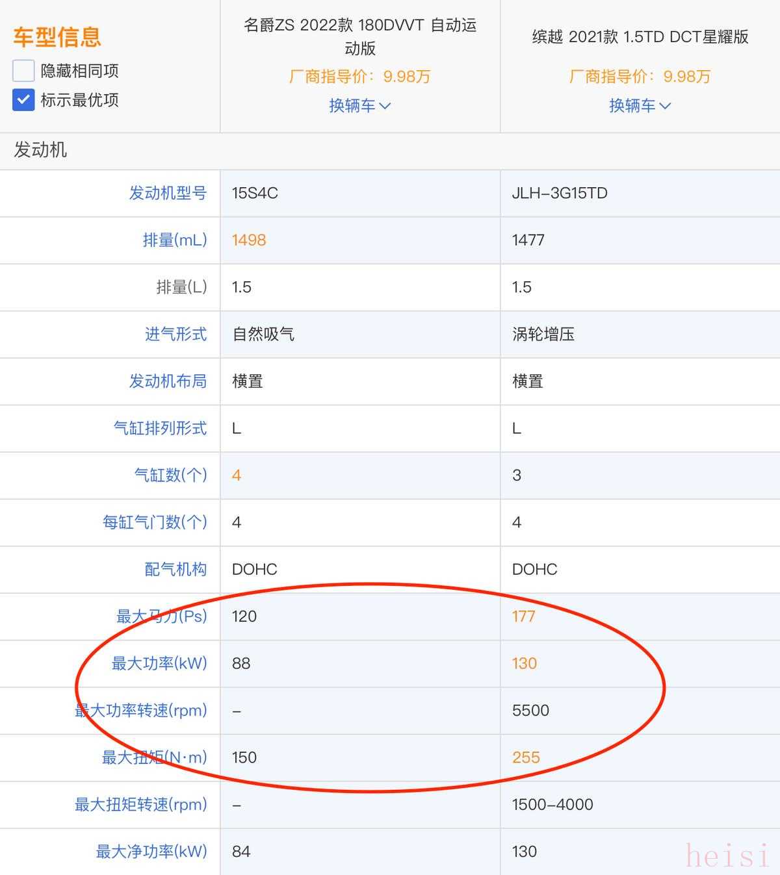This screenshot has height=875, width=780.
Task: Click the 名爵ZS 2022款 car title
Action: click(x=360, y=36)
